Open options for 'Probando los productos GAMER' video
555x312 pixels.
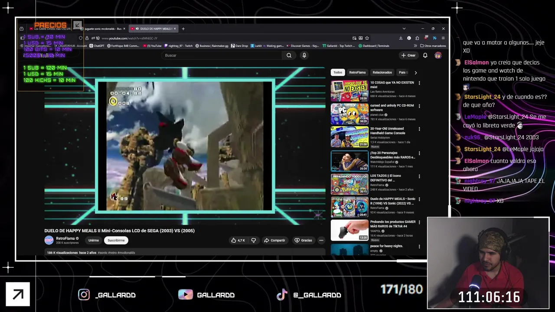click(x=419, y=222)
